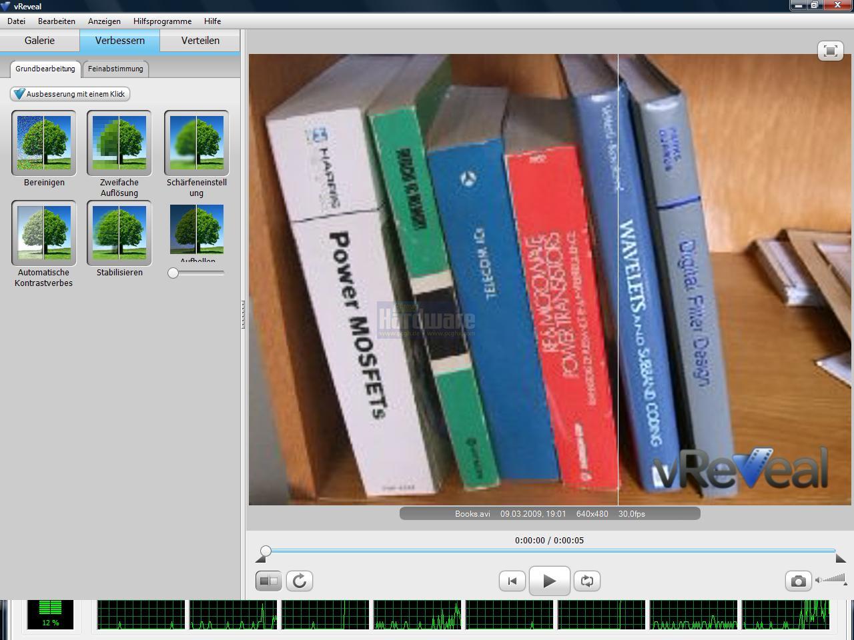Enable Automatische Kontrastverbesserung effect

tap(44, 233)
